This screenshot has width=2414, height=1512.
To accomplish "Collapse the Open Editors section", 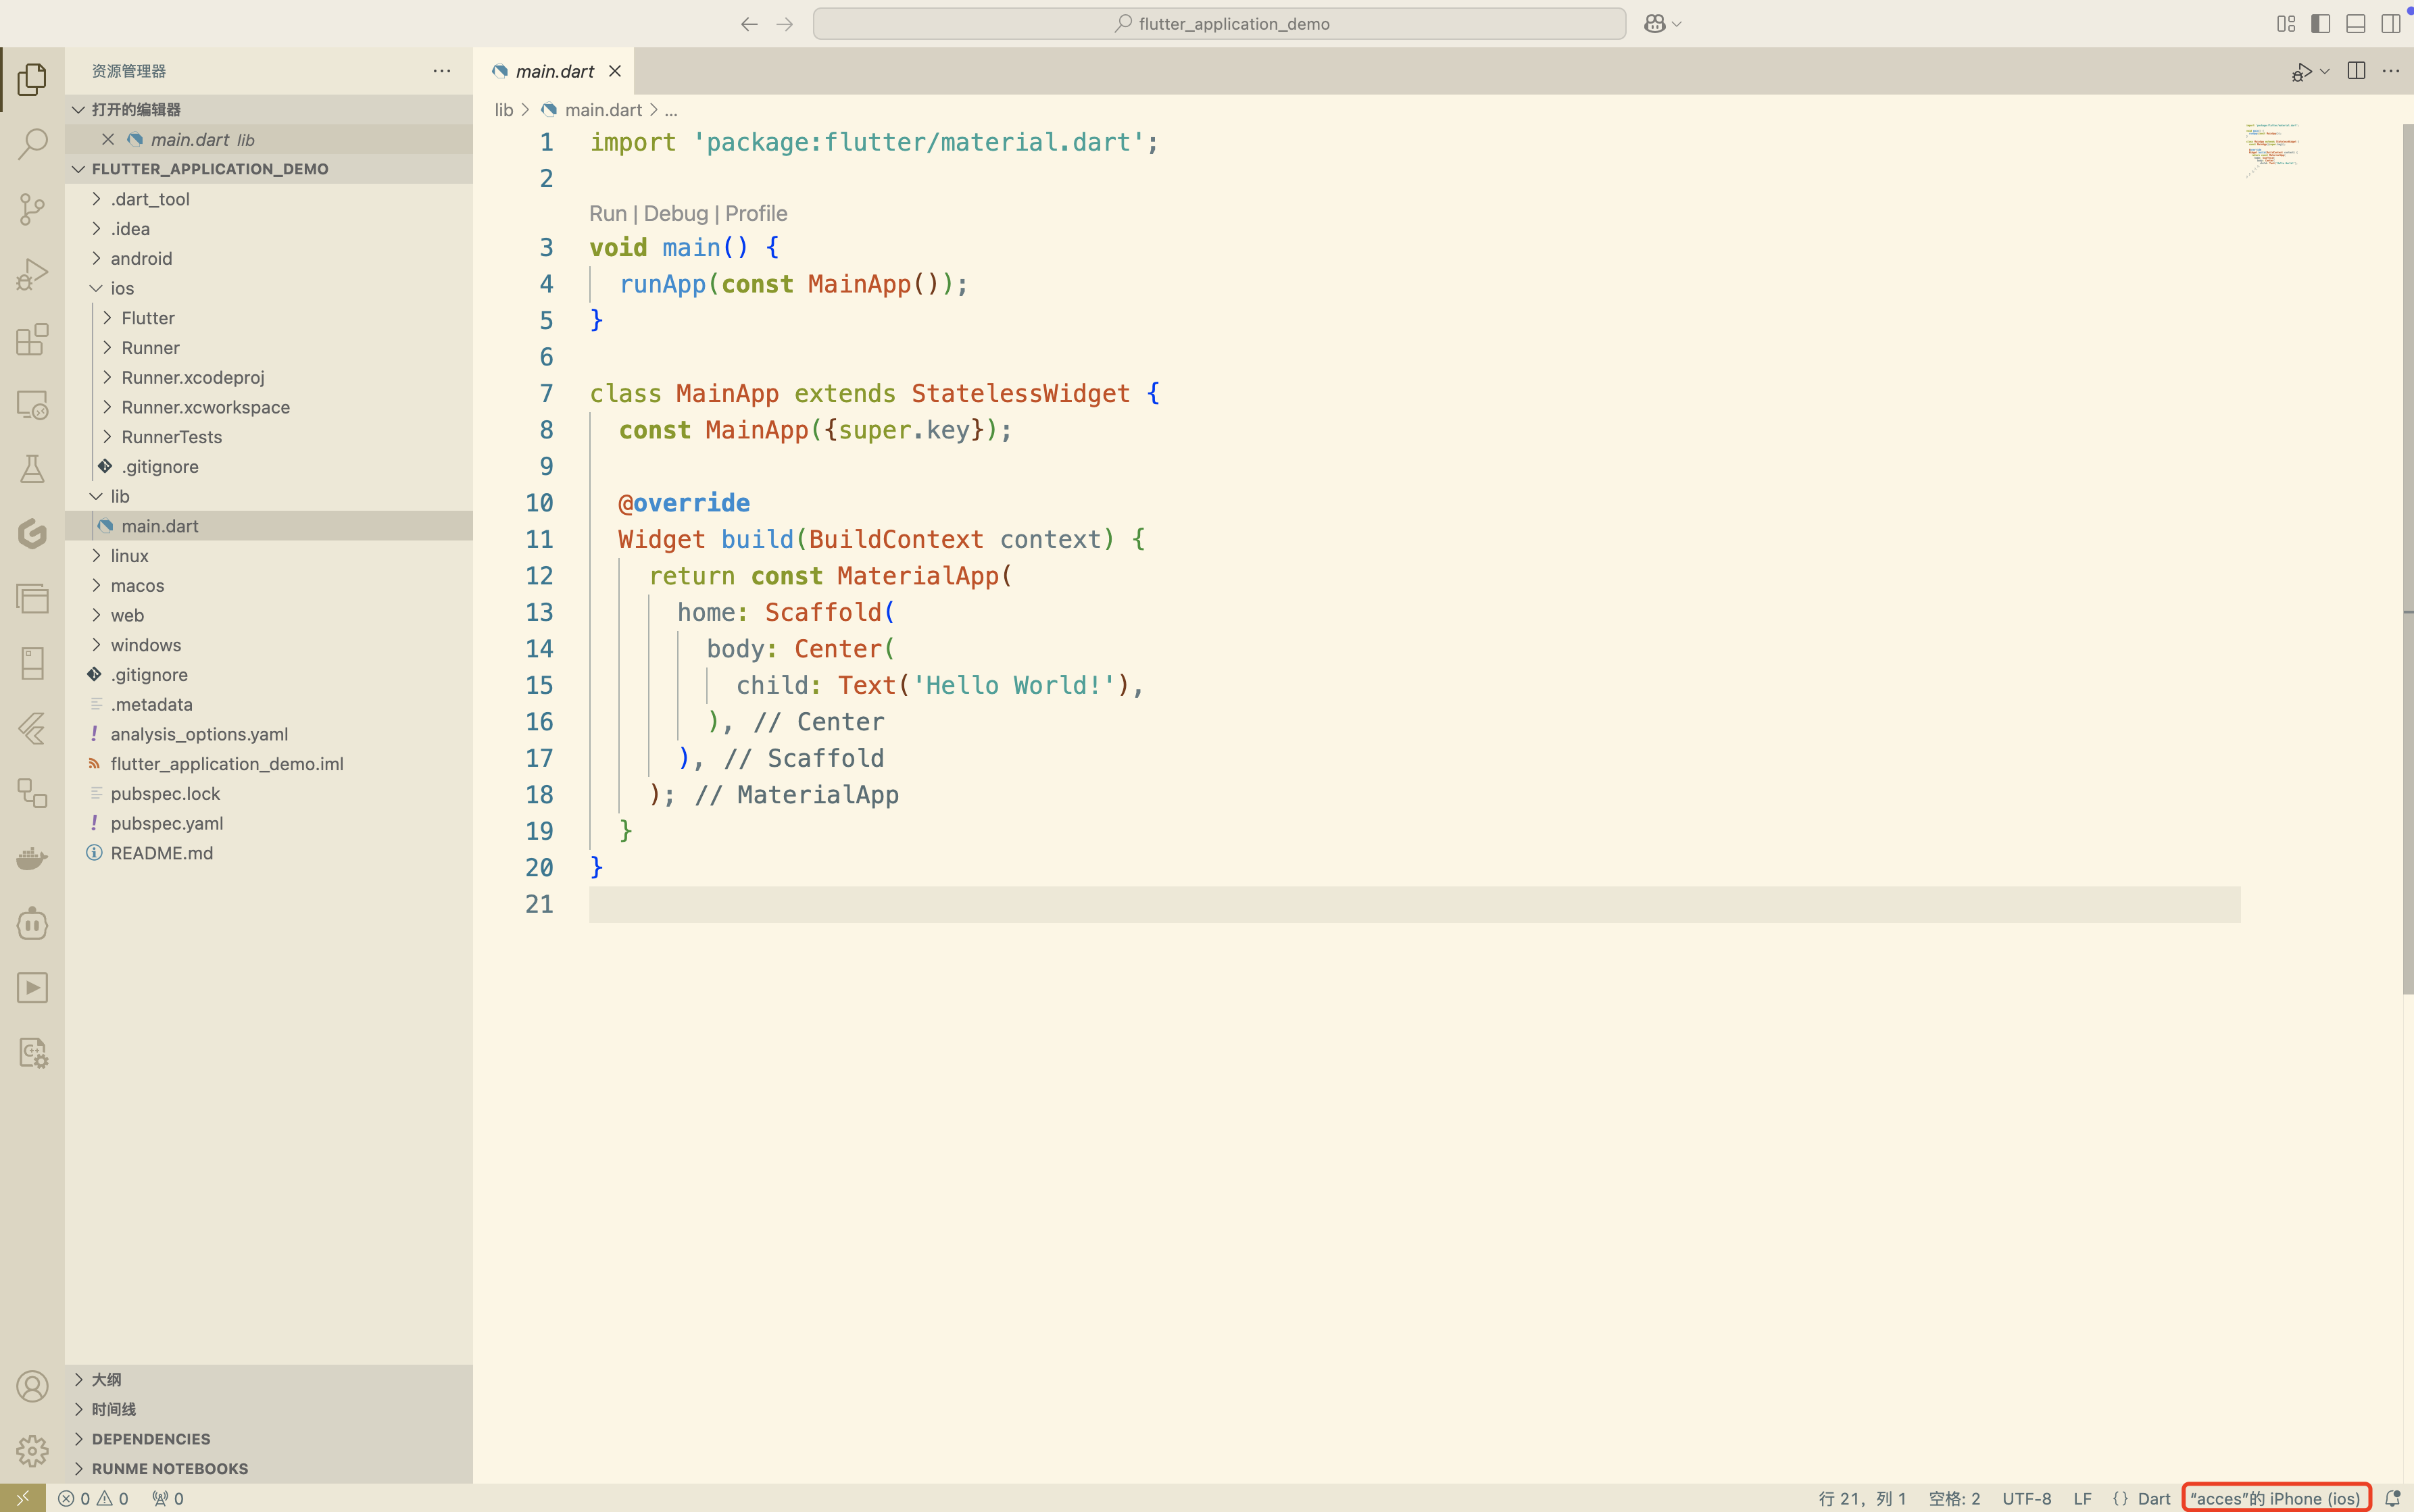I will pyautogui.click(x=269, y=109).
